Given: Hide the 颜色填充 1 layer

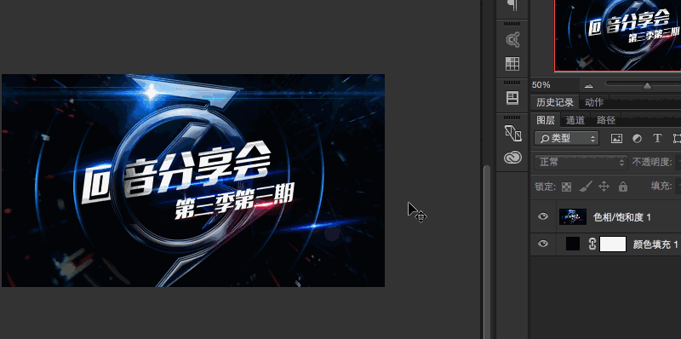Looking at the screenshot, I should pyautogui.click(x=543, y=244).
